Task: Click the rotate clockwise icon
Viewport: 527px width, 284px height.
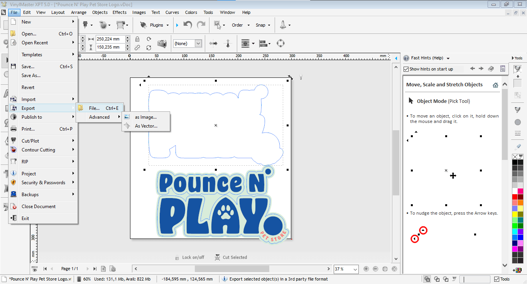Action: click(149, 39)
